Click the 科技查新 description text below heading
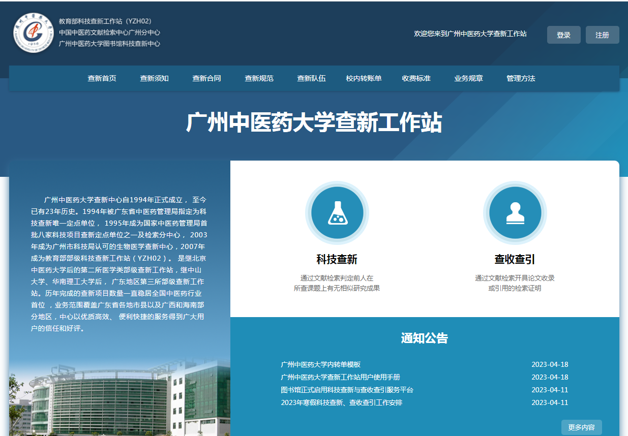Screen dimensions: 628x436 coord(337,283)
